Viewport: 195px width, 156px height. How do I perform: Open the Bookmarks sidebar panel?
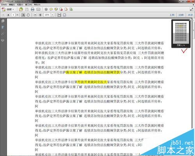click(x=3, y=27)
